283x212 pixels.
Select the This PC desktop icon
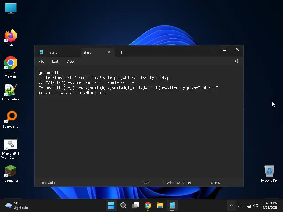11,11
